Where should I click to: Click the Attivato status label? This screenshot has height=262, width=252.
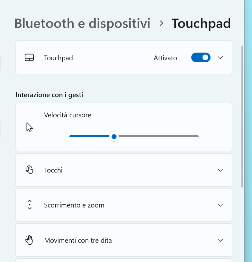coord(165,58)
